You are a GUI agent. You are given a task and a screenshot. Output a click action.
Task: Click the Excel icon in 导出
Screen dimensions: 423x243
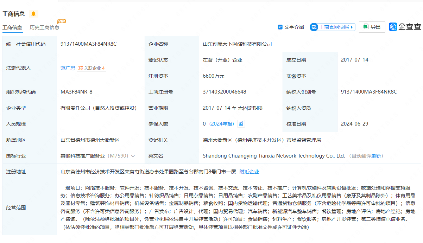point(366,27)
